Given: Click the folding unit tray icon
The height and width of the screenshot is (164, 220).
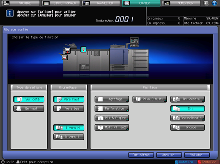Looking at the screenshot, I should [97, 53].
